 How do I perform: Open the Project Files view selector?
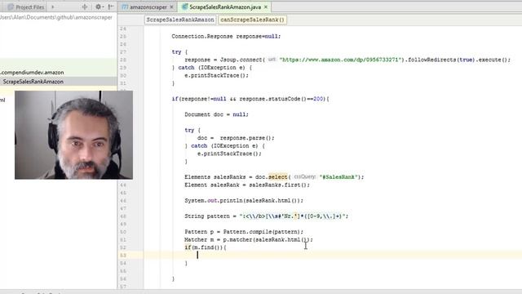[26, 7]
